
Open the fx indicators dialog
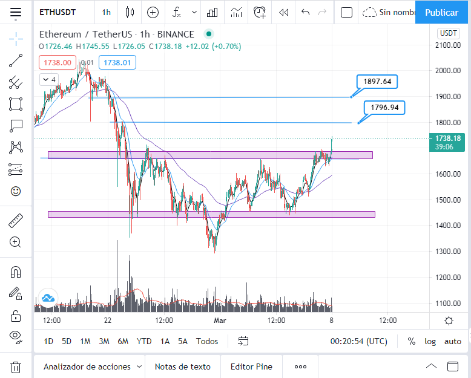point(176,12)
